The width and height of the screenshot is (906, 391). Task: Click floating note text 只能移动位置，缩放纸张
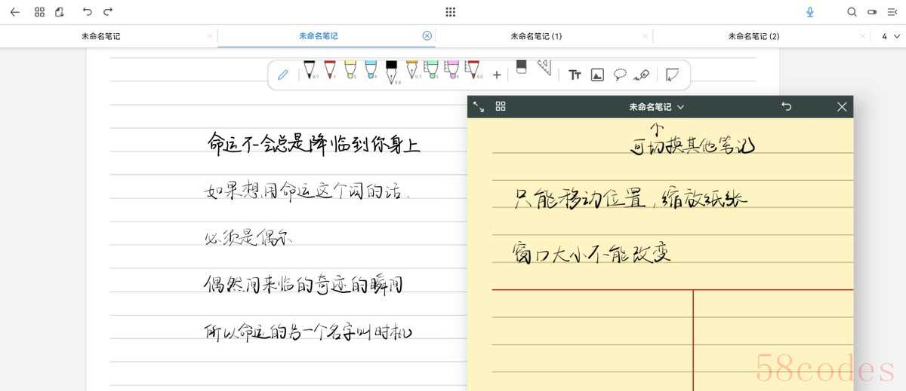[630, 199]
